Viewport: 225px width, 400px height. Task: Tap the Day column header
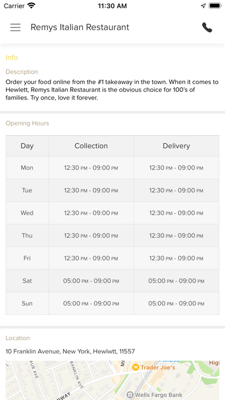coord(28,146)
